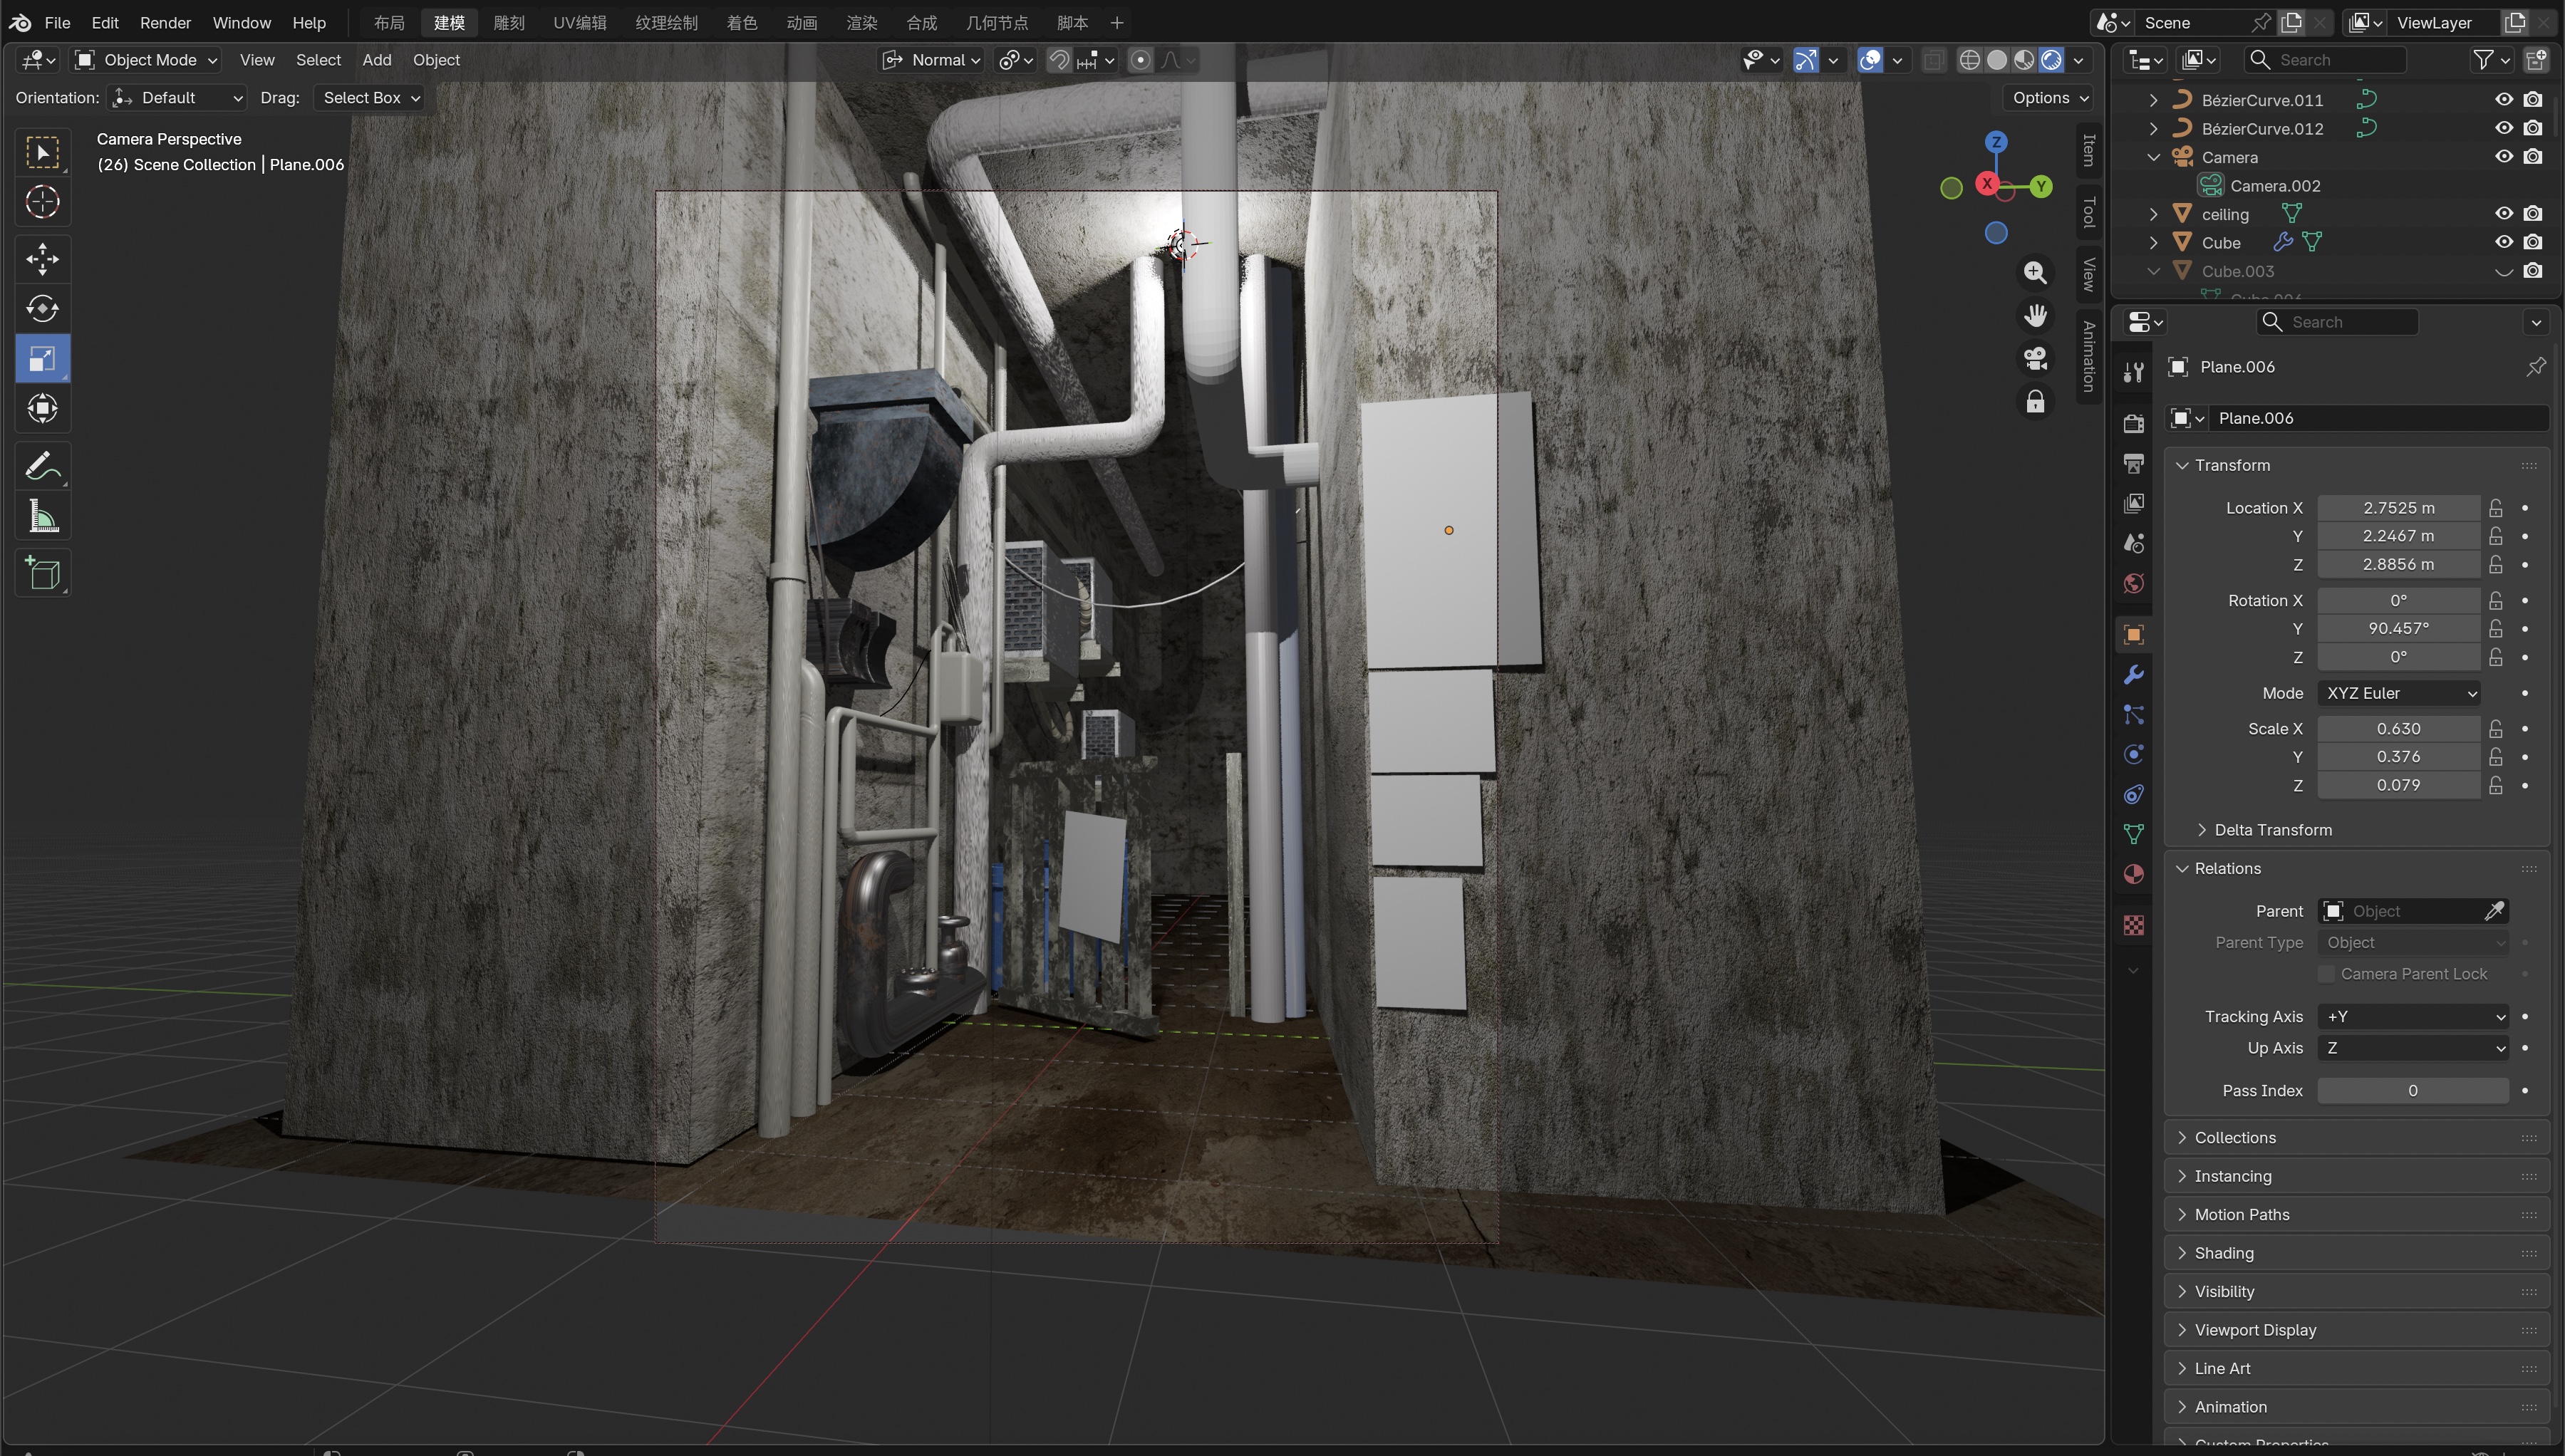Adjust the Pass Index field

pyautogui.click(x=2412, y=1091)
